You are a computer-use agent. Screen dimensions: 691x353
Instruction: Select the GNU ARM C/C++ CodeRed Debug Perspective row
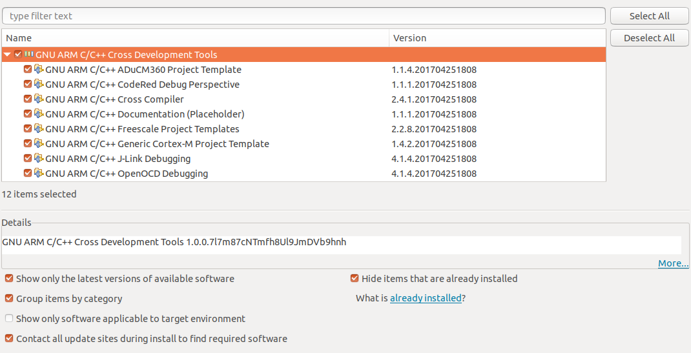pos(304,85)
